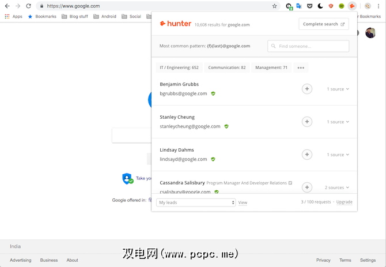
Task: Open the About footer link
Action: 73,260
